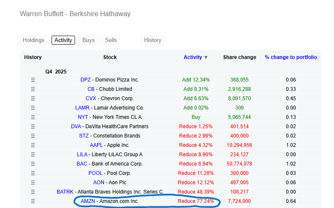
Task: Open history menu icon for AMZN row
Action: point(33,201)
